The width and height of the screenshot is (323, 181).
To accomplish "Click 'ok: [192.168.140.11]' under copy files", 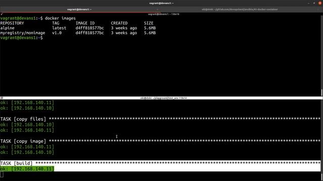I will point(27,130).
